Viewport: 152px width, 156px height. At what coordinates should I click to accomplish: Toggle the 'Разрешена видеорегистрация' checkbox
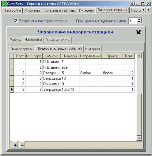[x=16, y=21]
